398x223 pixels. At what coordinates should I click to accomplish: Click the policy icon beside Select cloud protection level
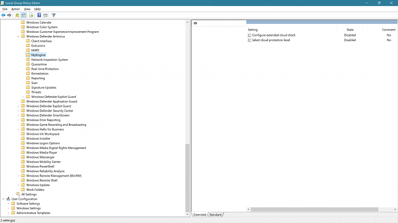click(249, 40)
